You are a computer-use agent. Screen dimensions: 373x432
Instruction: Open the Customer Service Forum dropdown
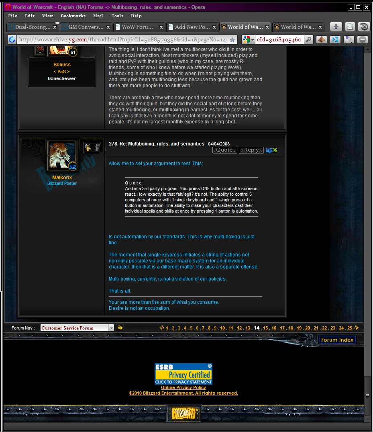[111, 328]
